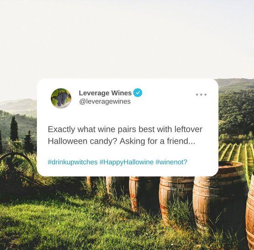254x250 pixels.
Task: Open the #HappyHallowine hashtag
Action: pyautogui.click(x=127, y=162)
